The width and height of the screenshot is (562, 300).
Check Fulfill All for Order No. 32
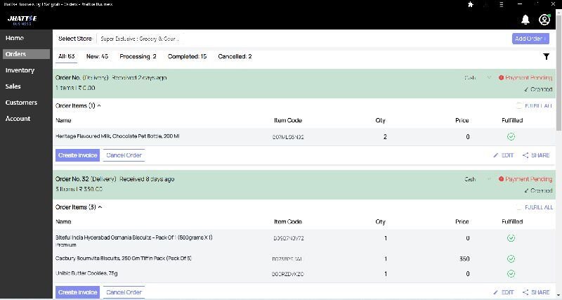pyautogui.click(x=519, y=207)
